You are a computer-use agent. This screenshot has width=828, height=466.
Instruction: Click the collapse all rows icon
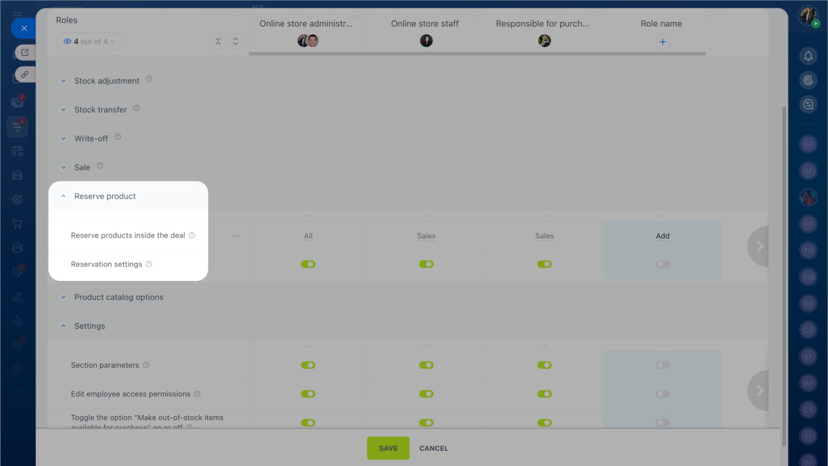218,41
